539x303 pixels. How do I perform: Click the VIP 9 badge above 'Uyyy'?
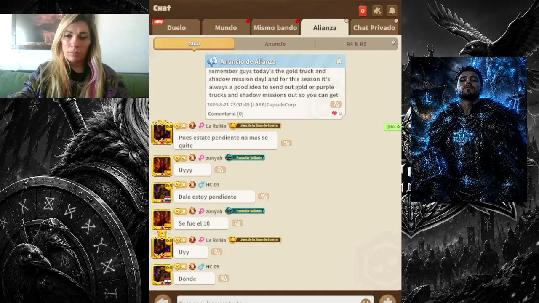(180, 158)
